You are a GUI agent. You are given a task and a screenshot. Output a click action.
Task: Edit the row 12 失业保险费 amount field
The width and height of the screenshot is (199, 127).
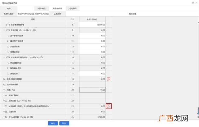point(92,46)
